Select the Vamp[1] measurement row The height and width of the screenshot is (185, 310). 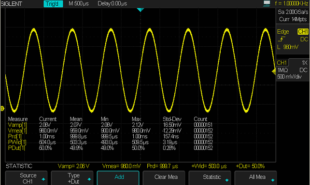pos(110,125)
